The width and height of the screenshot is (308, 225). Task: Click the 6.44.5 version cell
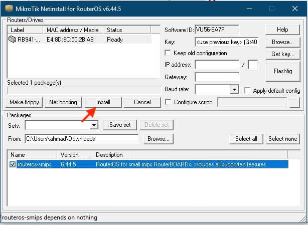(x=68, y=164)
